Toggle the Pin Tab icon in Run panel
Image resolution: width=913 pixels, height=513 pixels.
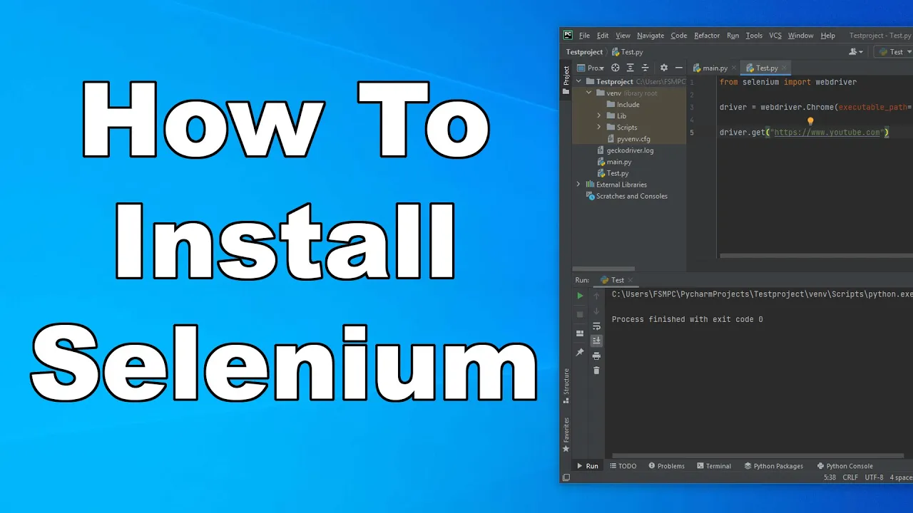pyautogui.click(x=580, y=353)
